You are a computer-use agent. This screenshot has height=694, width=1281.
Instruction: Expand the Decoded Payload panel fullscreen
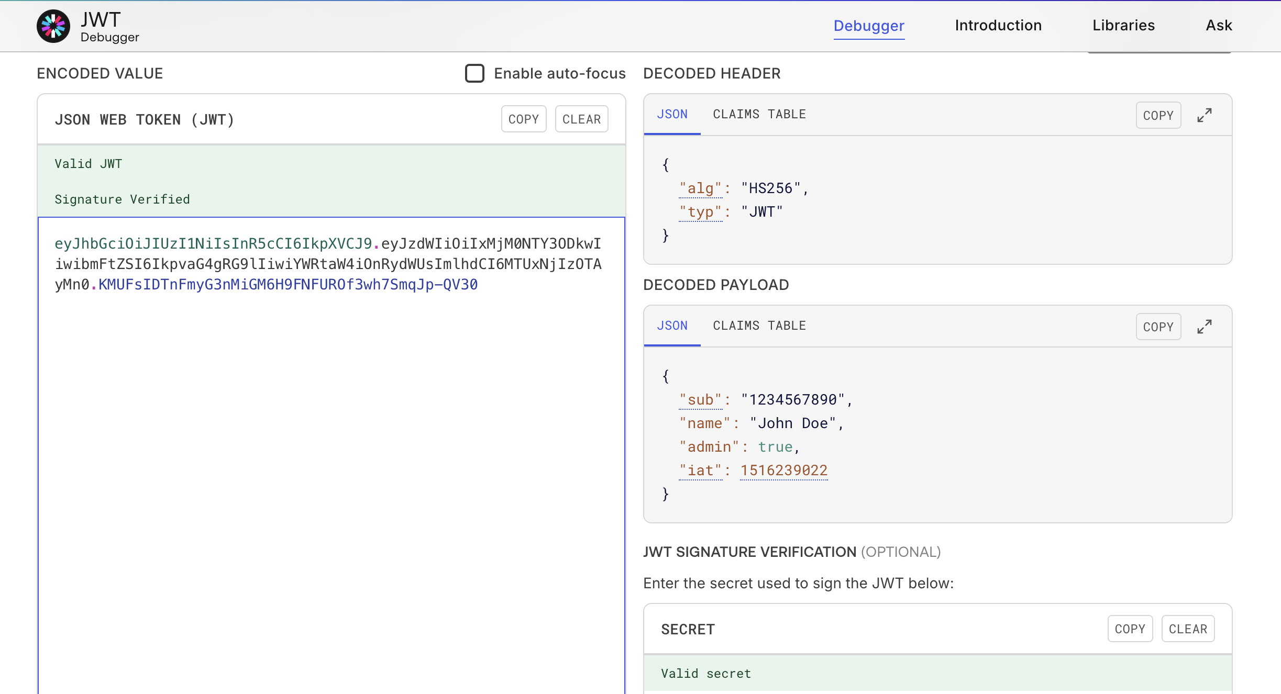point(1204,327)
